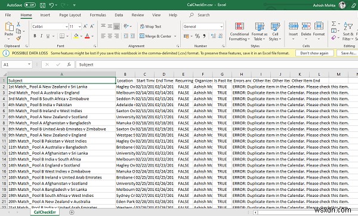Open the Customize Quick Access Toolbar dropdown
This screenshot has width=358, height=216.
[x=74, y=5]
